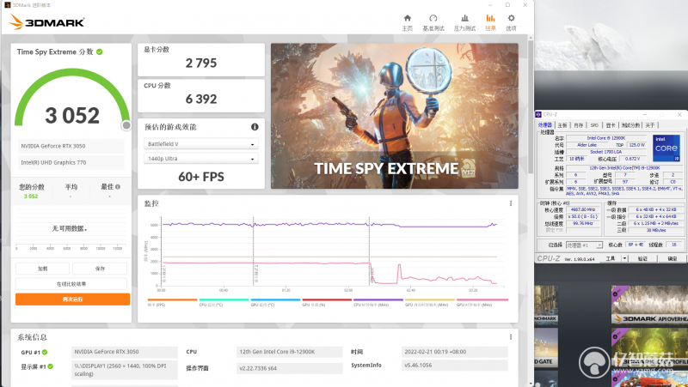Click the CPU-Z title bar app icon
This screenshot has width=688, height=387.
tap(539, 115)
